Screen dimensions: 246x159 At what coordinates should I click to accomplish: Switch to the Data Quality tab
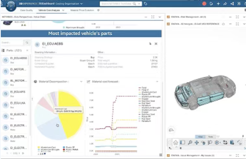tap(26, 10)
